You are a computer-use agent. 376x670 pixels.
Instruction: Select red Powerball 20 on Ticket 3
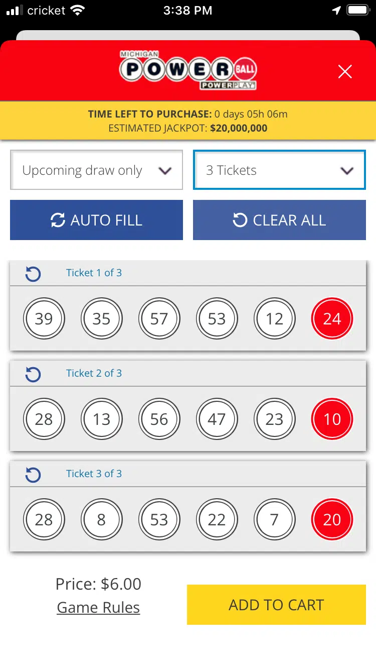point(332,520)
